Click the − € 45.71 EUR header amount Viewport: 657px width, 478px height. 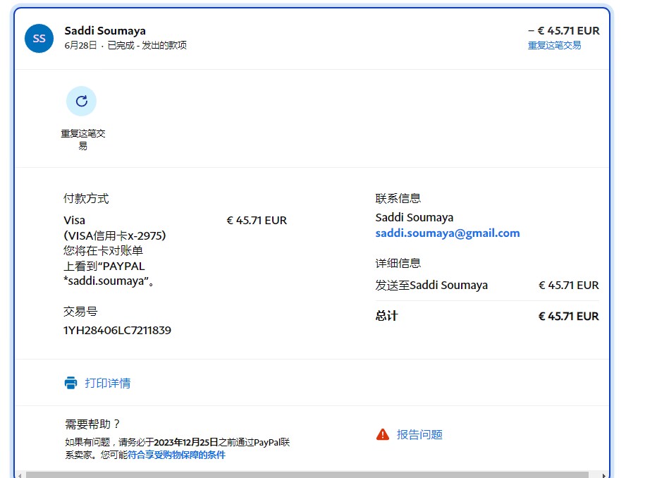click(563, 30)
